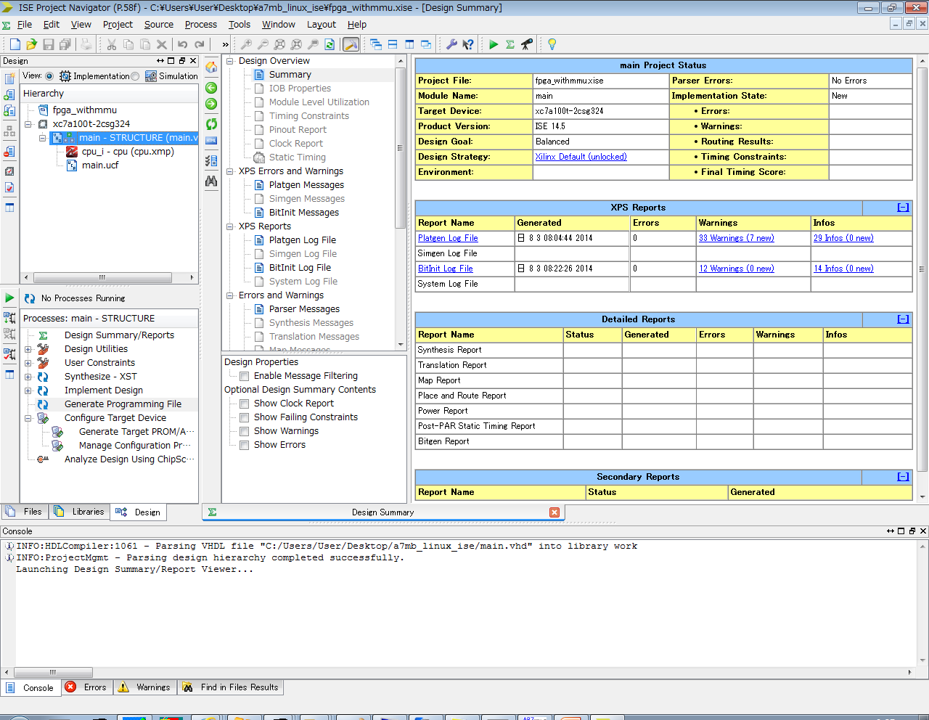
Task: Collapse the Configure Target Device node
Action: tap(28, 418)
